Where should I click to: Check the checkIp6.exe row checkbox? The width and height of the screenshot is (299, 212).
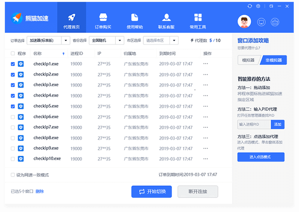(x=13, y=117)
